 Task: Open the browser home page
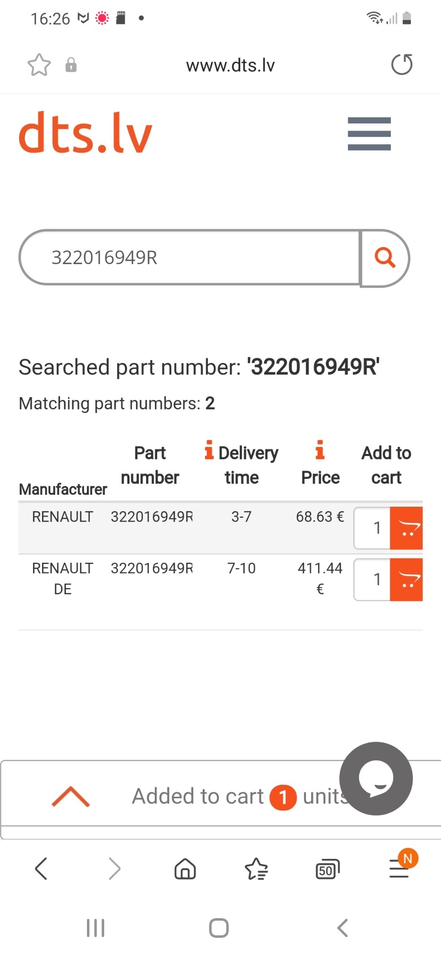(x=185, y=868)
